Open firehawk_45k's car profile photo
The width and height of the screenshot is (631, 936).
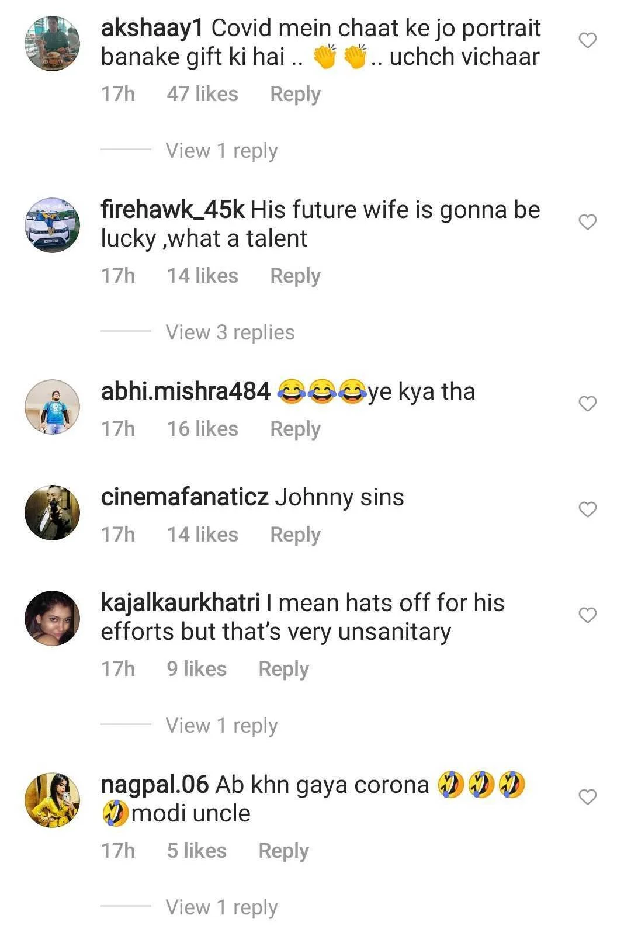point(53,225)
